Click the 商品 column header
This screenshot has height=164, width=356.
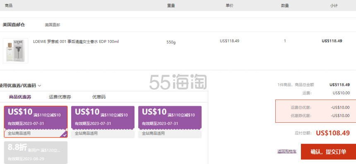point(9,6)
